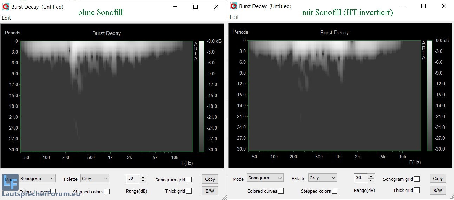Toggle Stepped colors checkbox in right window
The height and width of the screenshot is (200, 454).
point(335,191)
